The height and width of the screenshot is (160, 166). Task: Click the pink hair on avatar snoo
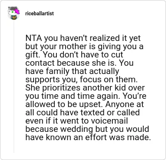(18, 11)
